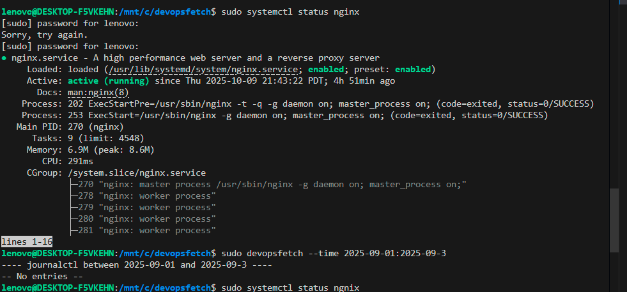
Task: Click the 'preset: enabled' text
Action: click(x=392, y=70)
